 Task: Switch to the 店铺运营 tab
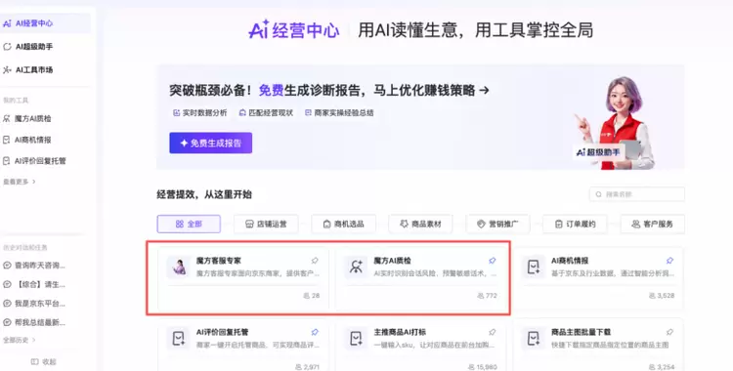point(266,225)
